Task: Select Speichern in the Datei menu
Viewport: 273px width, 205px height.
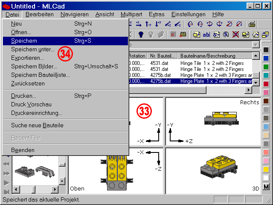Action: coord(65,41)
